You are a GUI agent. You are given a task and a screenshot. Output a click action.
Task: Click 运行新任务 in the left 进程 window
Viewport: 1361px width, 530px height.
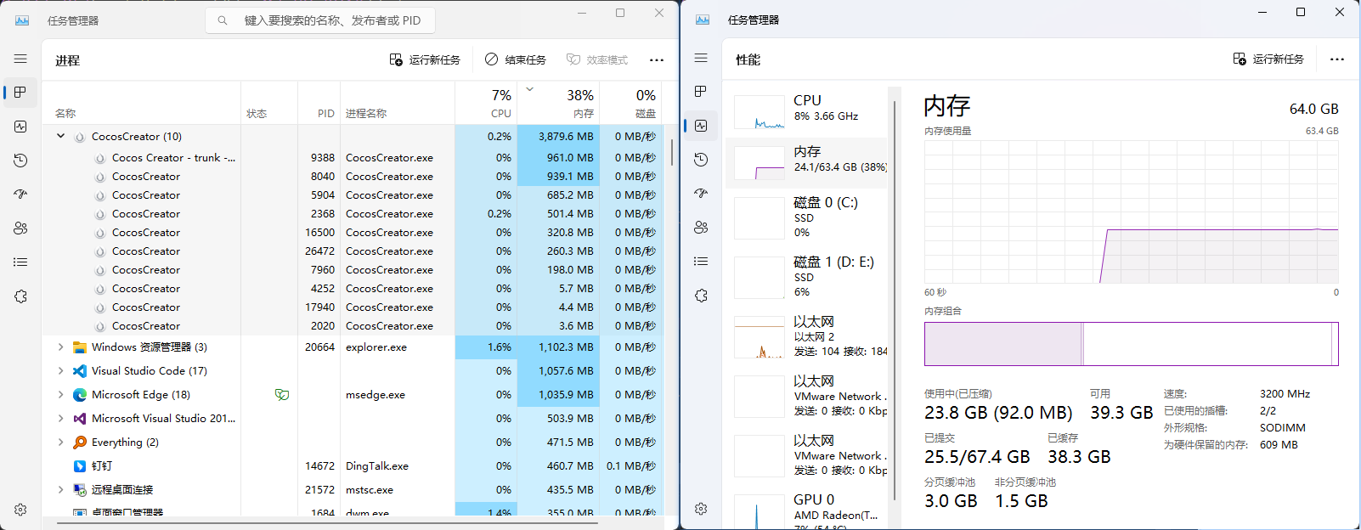(425, 59)
